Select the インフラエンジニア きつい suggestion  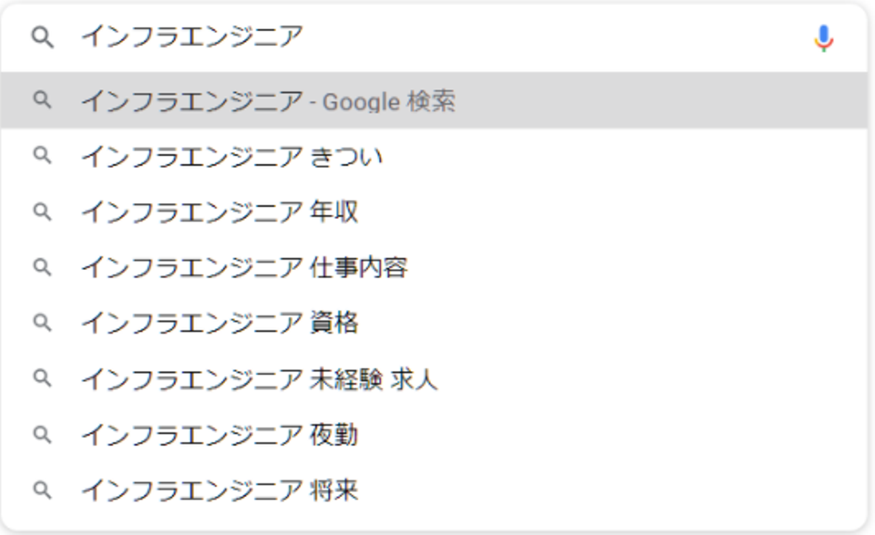point(232,157)
